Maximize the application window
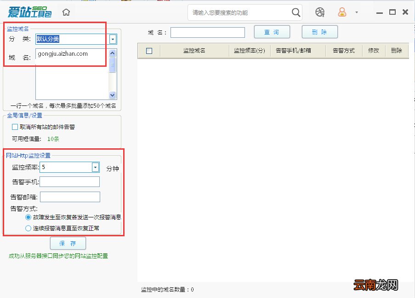Screen dimensions: 415x298 pyautogui.click(x=392, y=12)
